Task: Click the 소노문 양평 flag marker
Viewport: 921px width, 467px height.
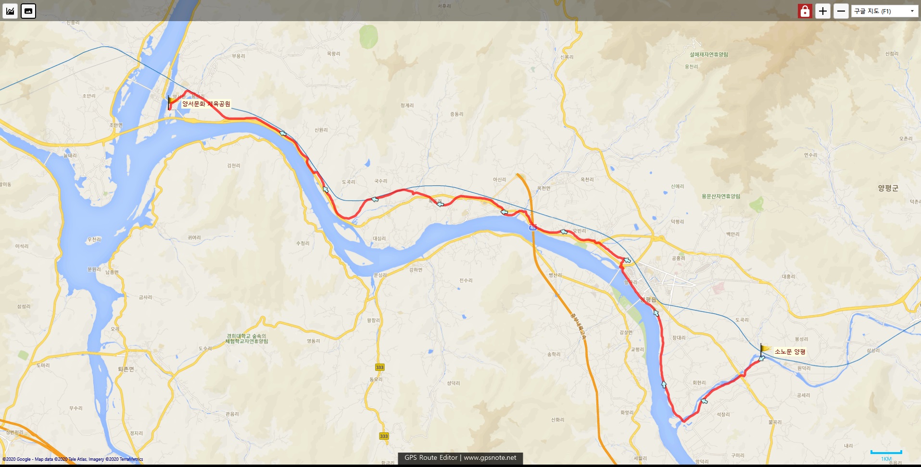Action: click(x=764, y=350)
